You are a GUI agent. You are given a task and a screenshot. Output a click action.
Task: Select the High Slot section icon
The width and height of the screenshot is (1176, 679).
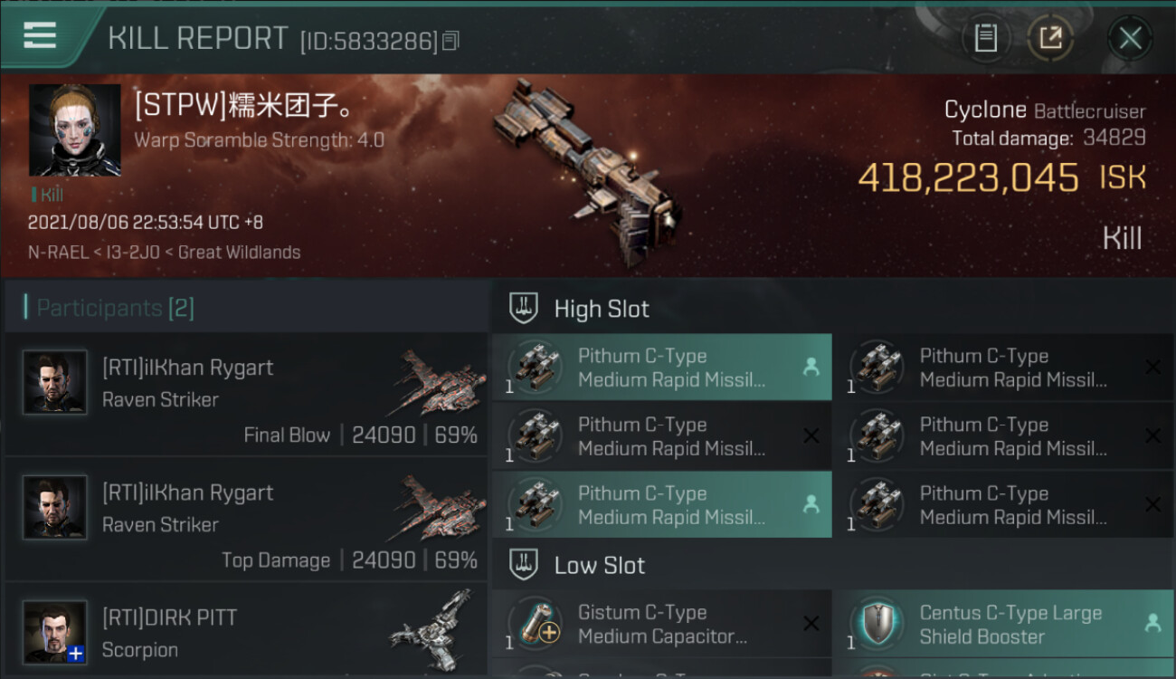525,309
